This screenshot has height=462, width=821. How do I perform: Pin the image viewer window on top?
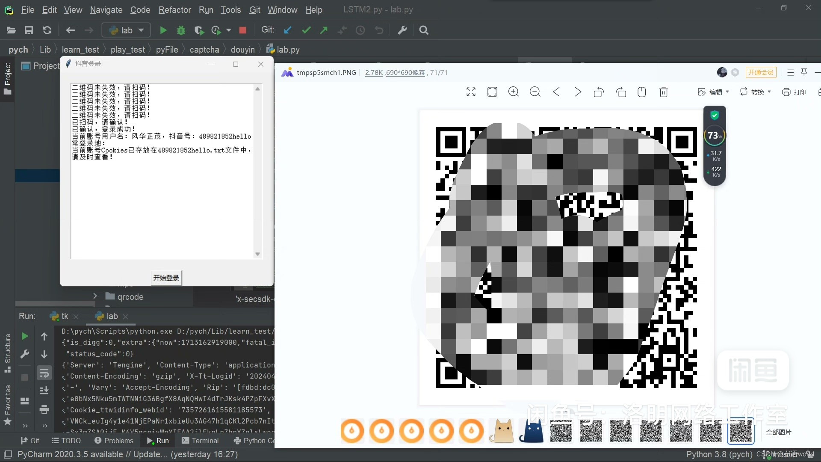(x=804, y=72)
